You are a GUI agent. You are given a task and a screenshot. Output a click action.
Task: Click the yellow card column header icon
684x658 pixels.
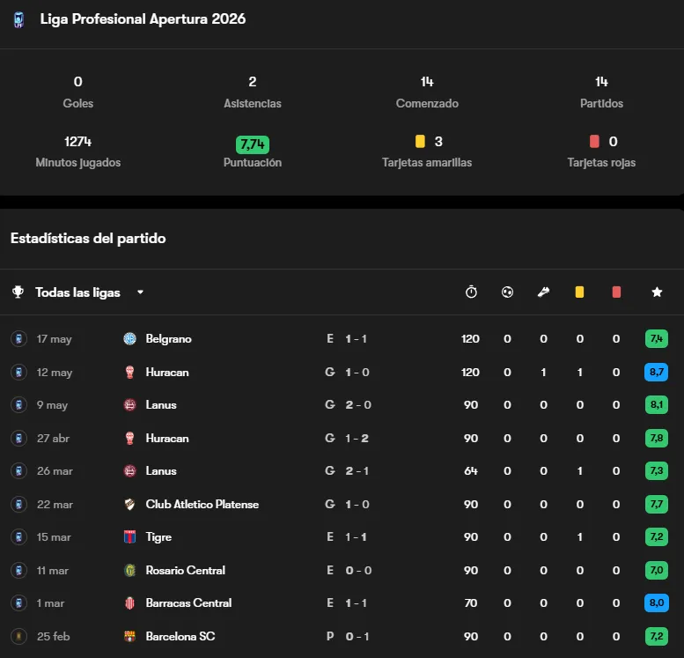(579, 292)
